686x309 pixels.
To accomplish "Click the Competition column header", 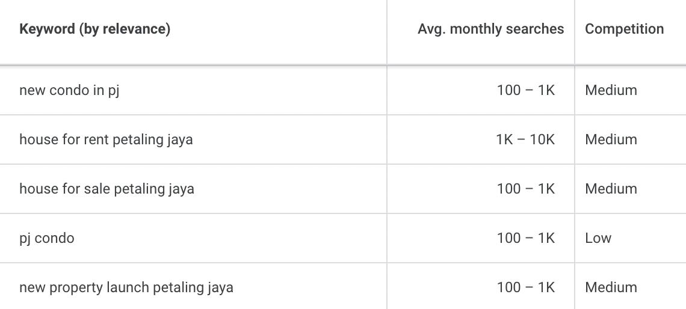I will point(624,29).
